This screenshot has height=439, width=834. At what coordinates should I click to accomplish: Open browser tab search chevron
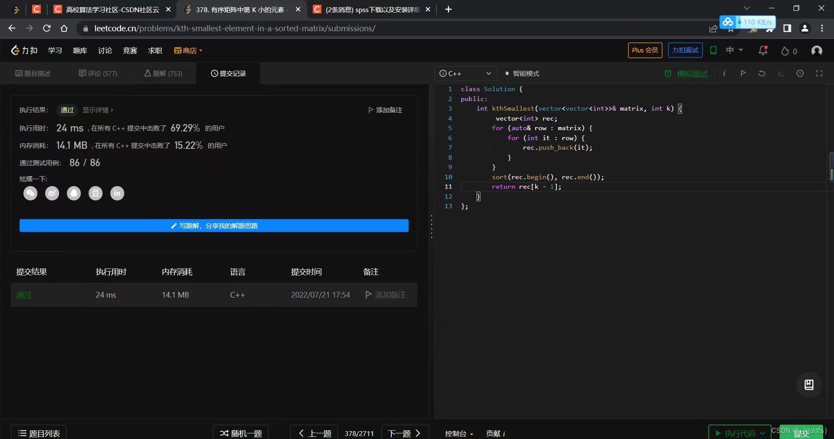click(747, 8)
